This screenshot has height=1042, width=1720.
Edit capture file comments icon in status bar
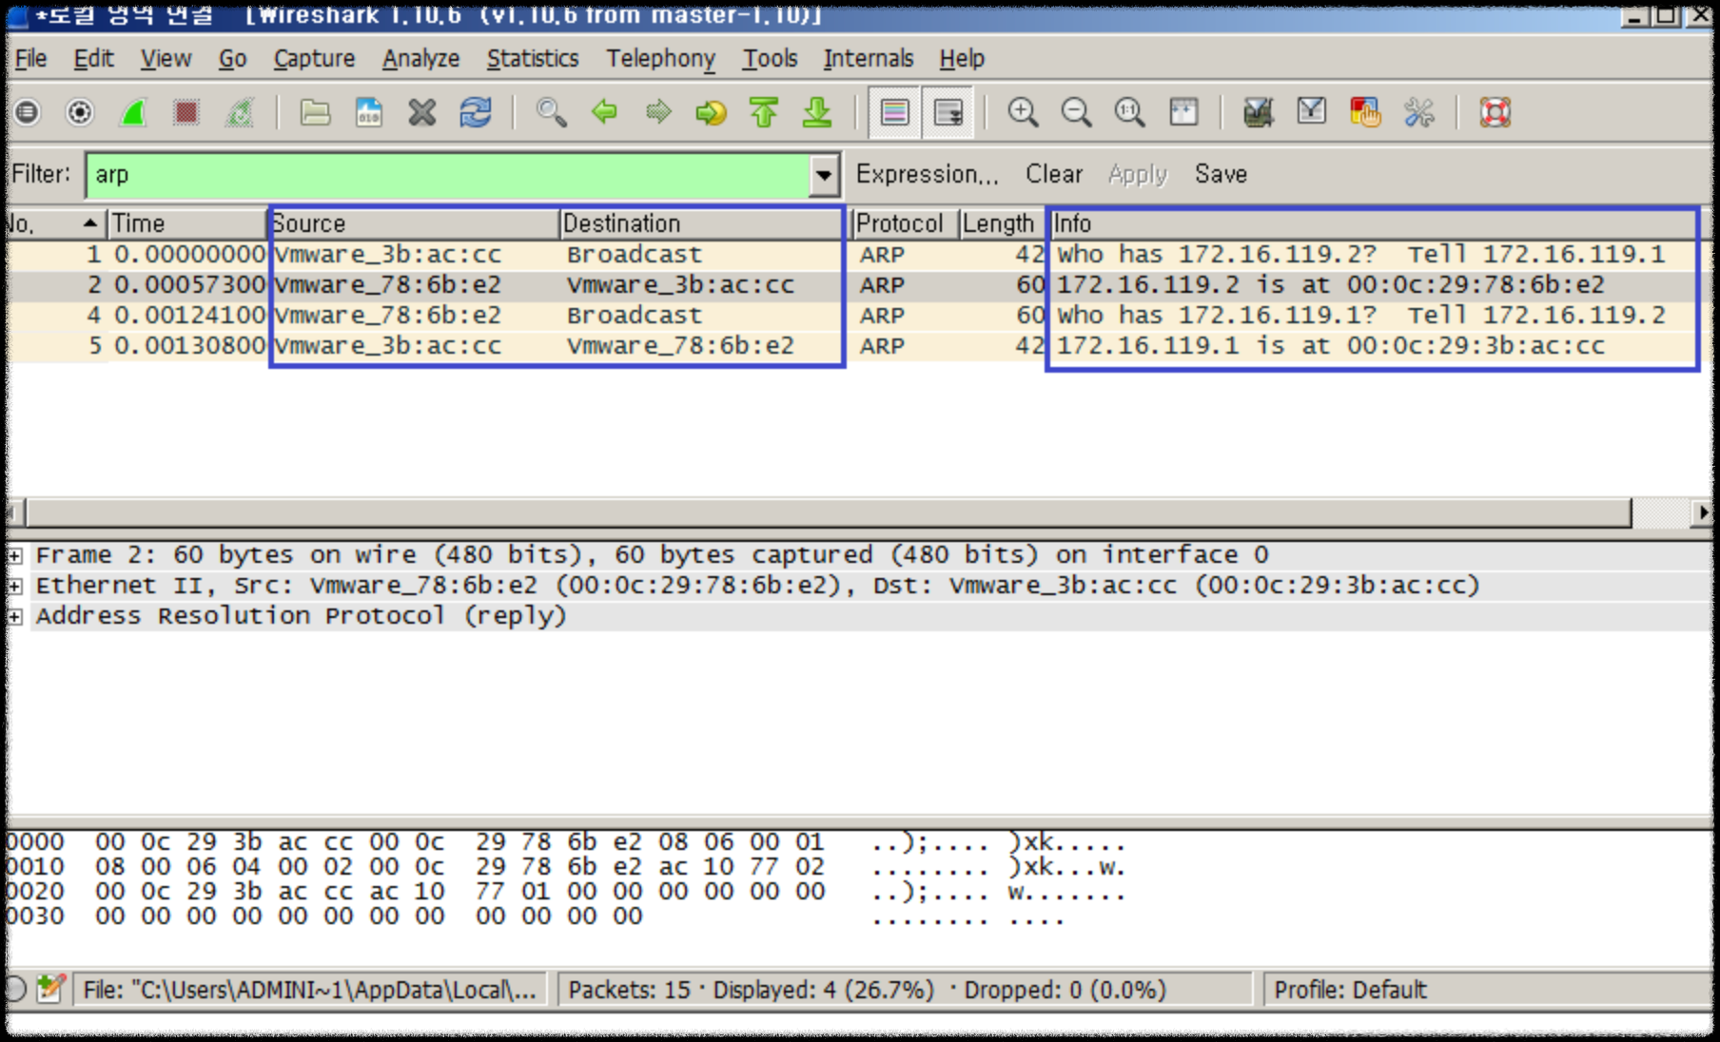click(50, 989)
